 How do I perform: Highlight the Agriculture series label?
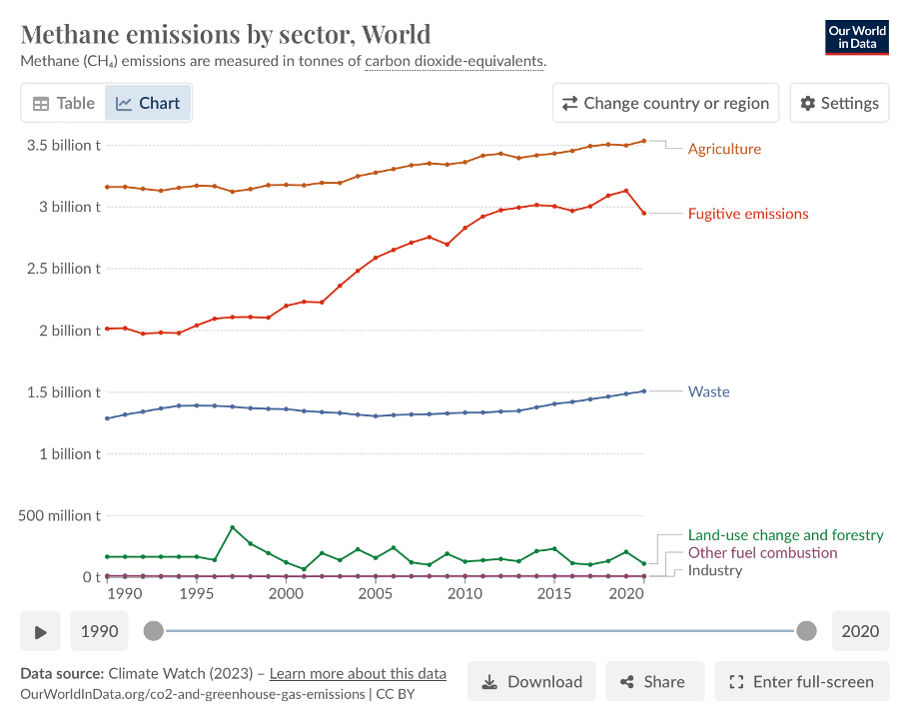click(724, 149)
